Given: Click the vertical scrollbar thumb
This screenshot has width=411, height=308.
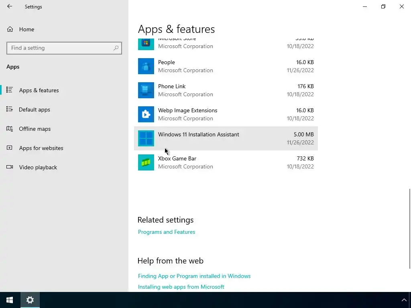Looking at the screenshot, I should coord(410,228).
